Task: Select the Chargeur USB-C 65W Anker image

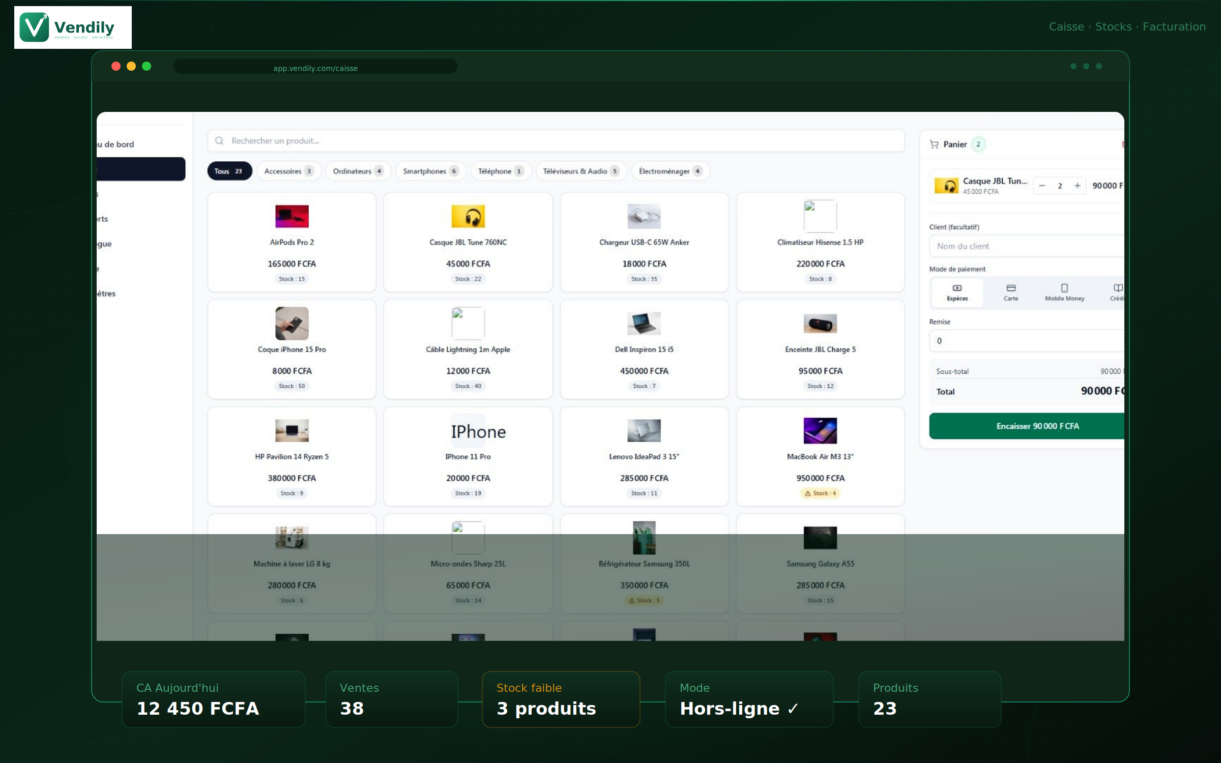Action: pyautogui.click(x=644, y=217)
